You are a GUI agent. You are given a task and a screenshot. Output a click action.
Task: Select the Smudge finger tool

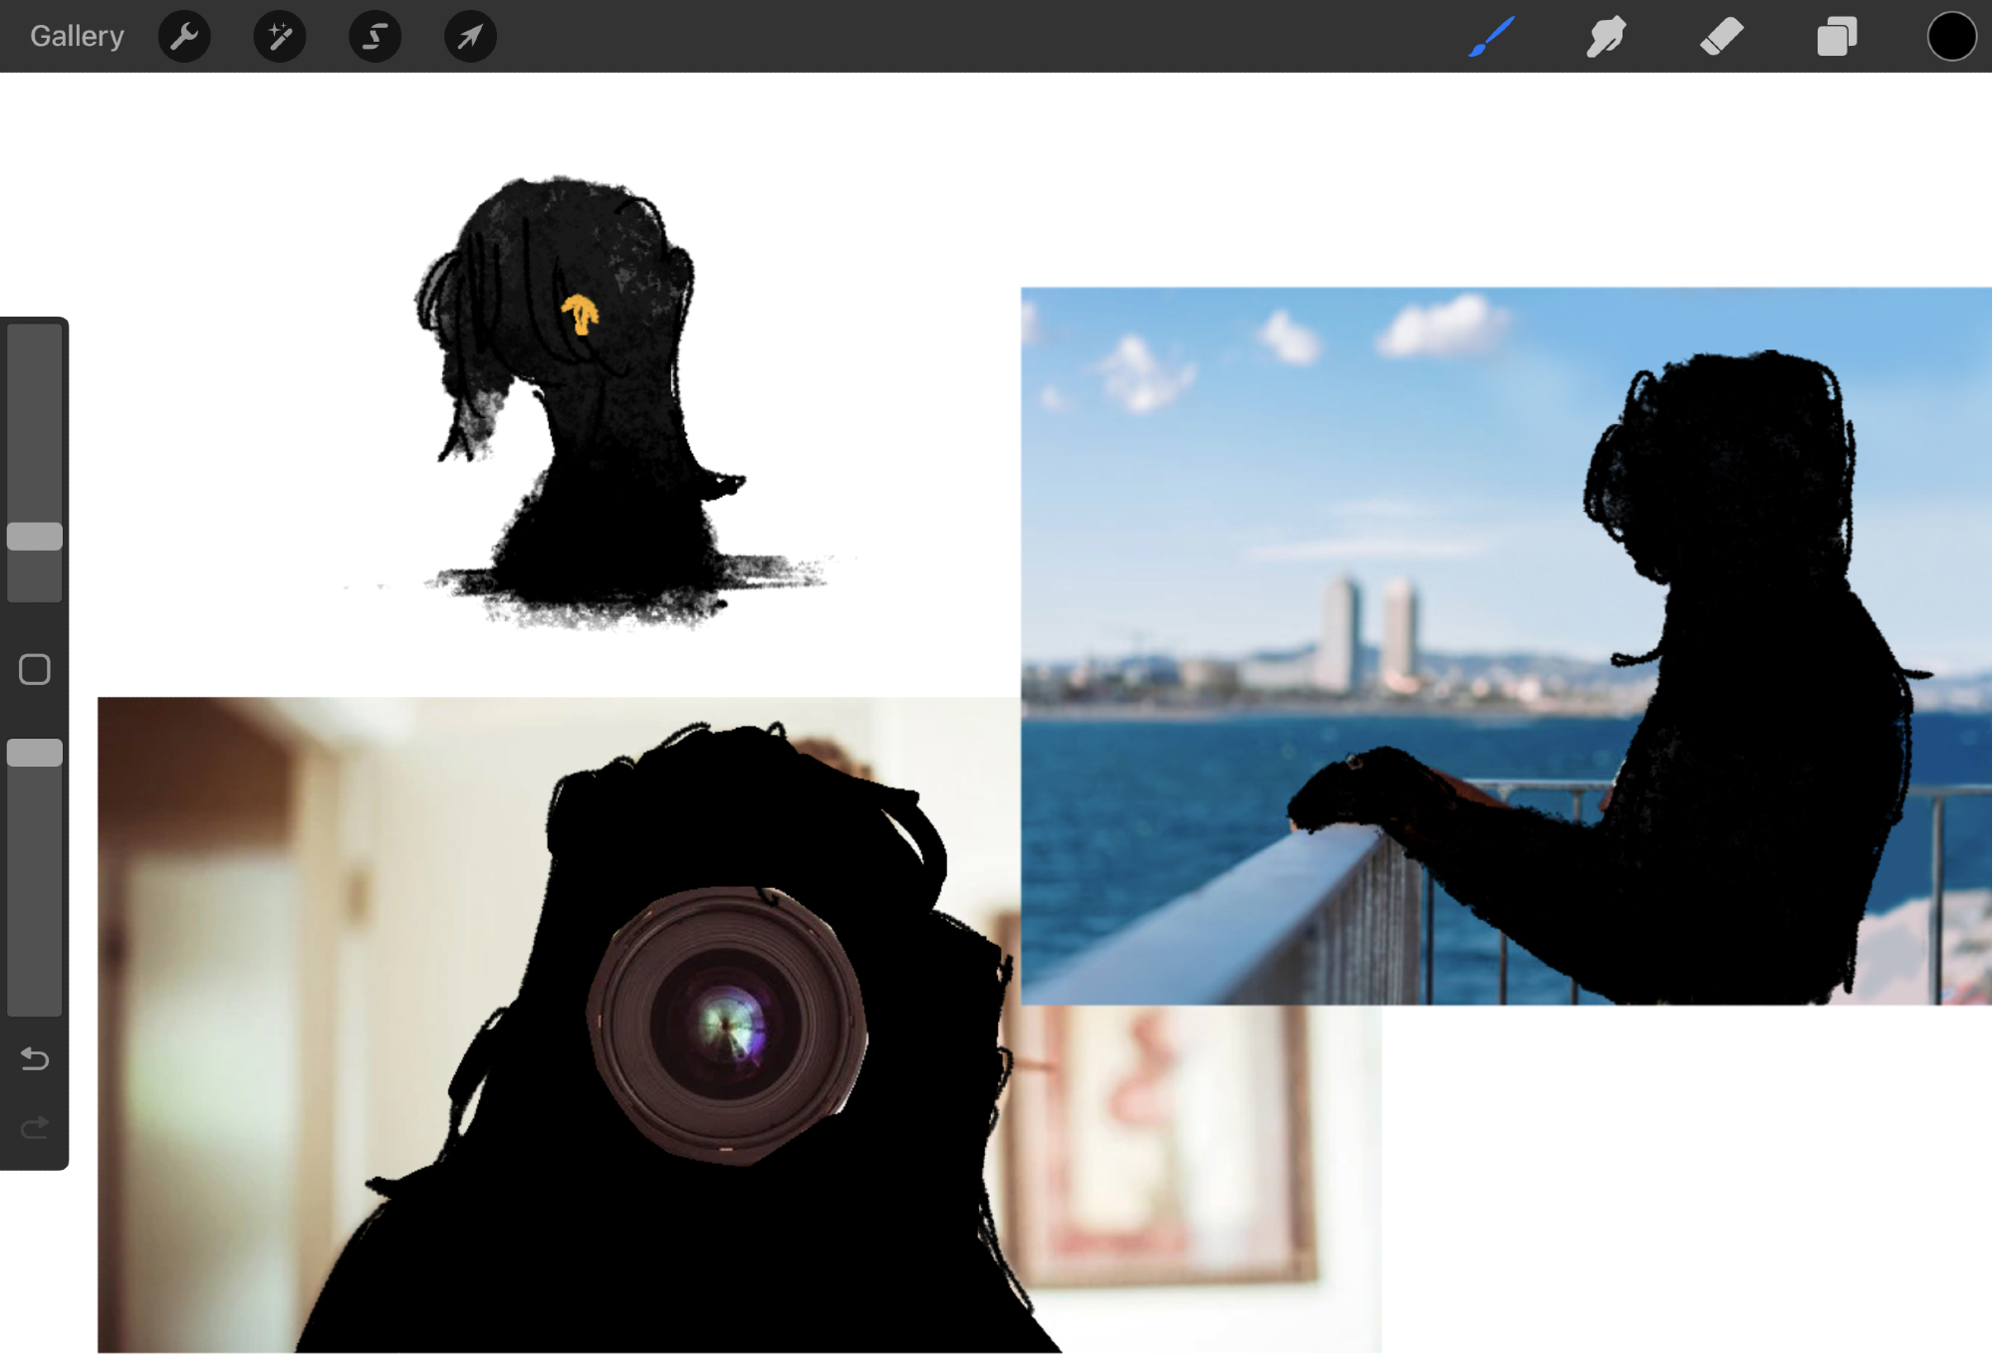(x=1606, y=37)
